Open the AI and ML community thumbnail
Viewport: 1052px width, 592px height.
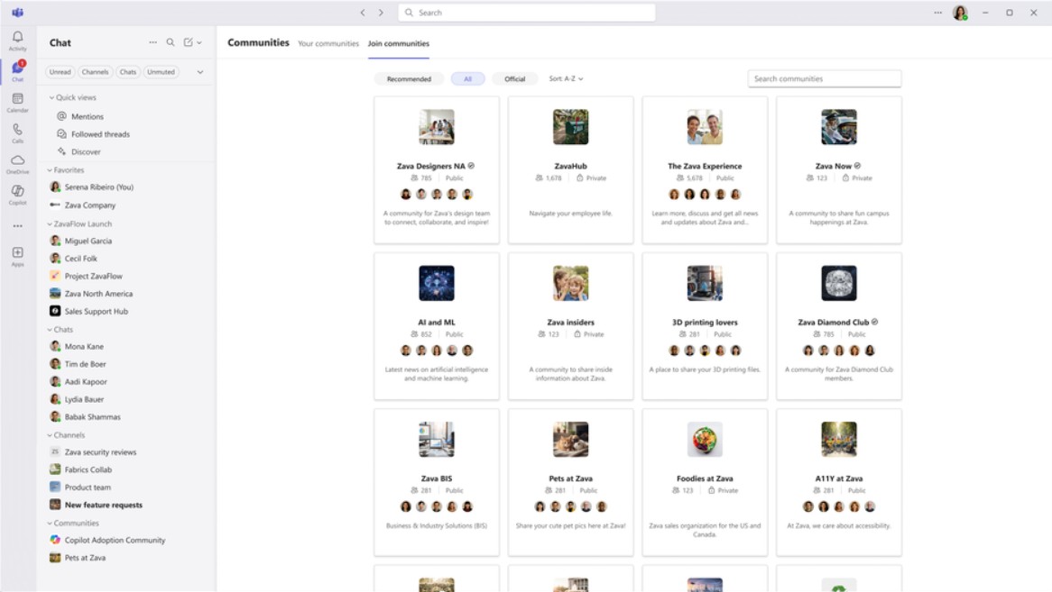(x=437, y=284)
